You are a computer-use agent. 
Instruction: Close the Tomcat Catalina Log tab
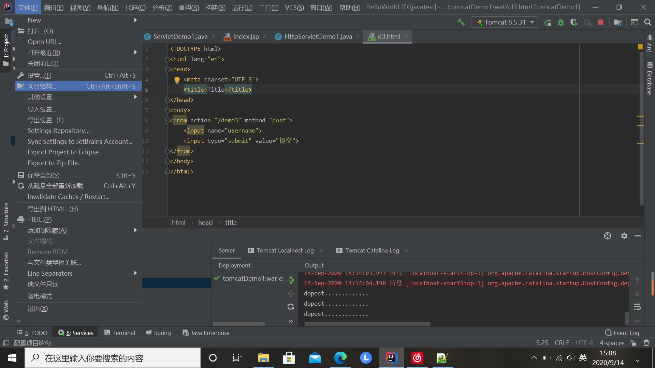coord(406,250)
